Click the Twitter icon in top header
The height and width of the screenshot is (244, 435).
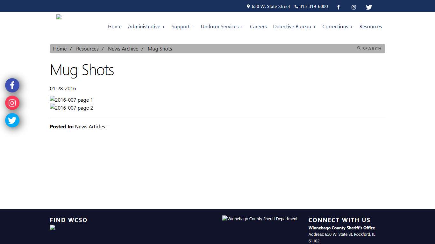point(369,7)
